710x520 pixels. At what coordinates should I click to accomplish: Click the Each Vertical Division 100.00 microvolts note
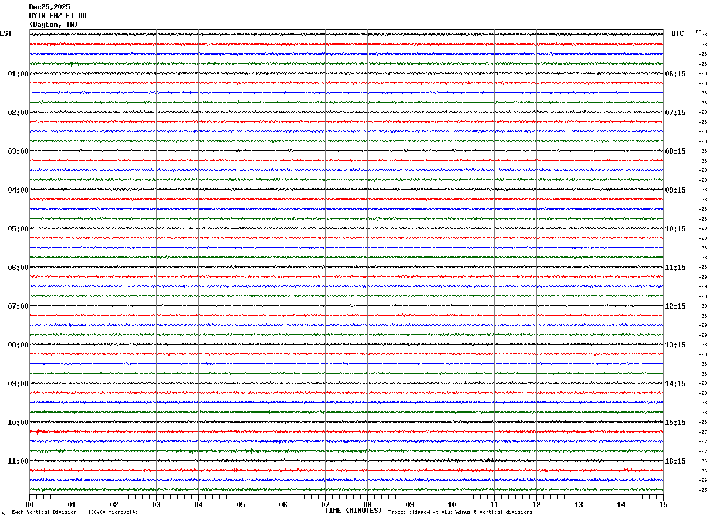coord(75,512)
